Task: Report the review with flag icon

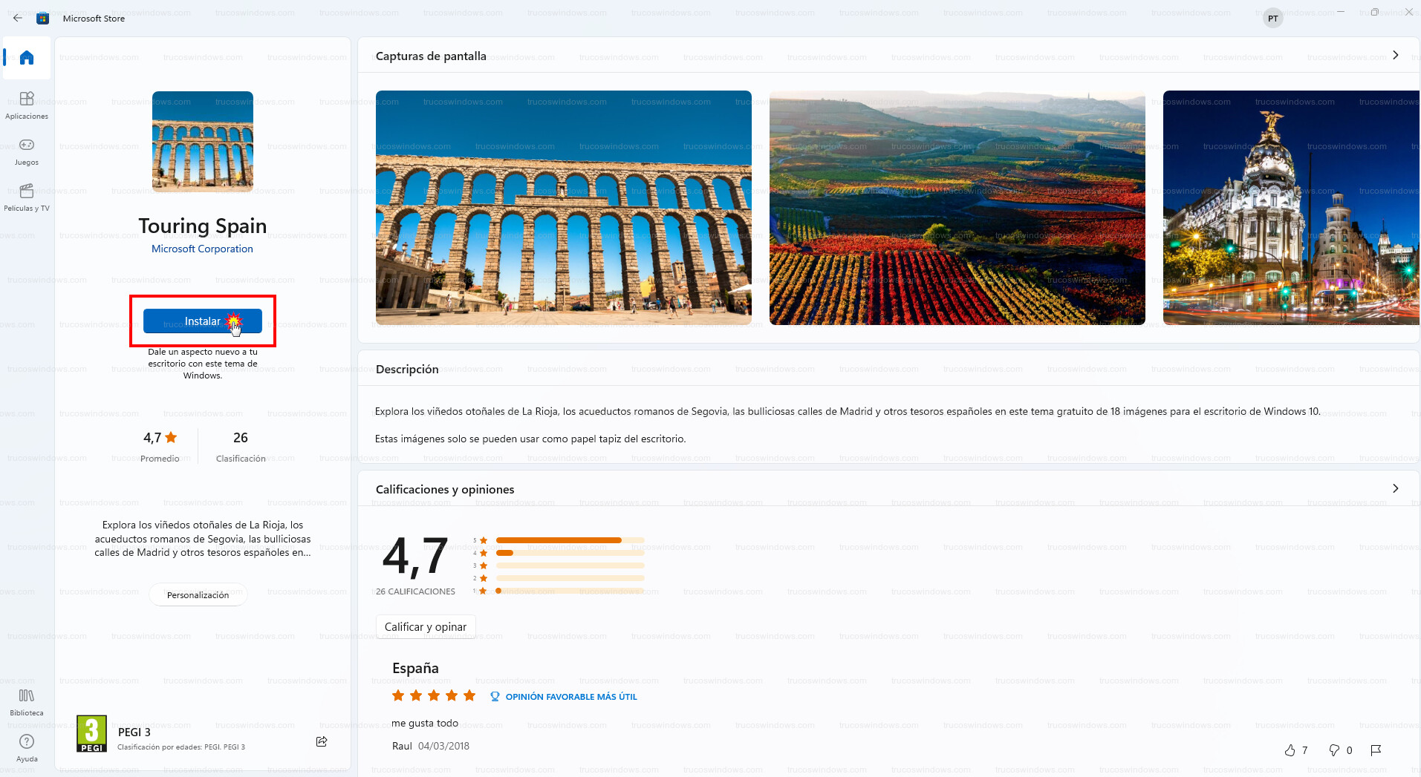Action: 1376,750
